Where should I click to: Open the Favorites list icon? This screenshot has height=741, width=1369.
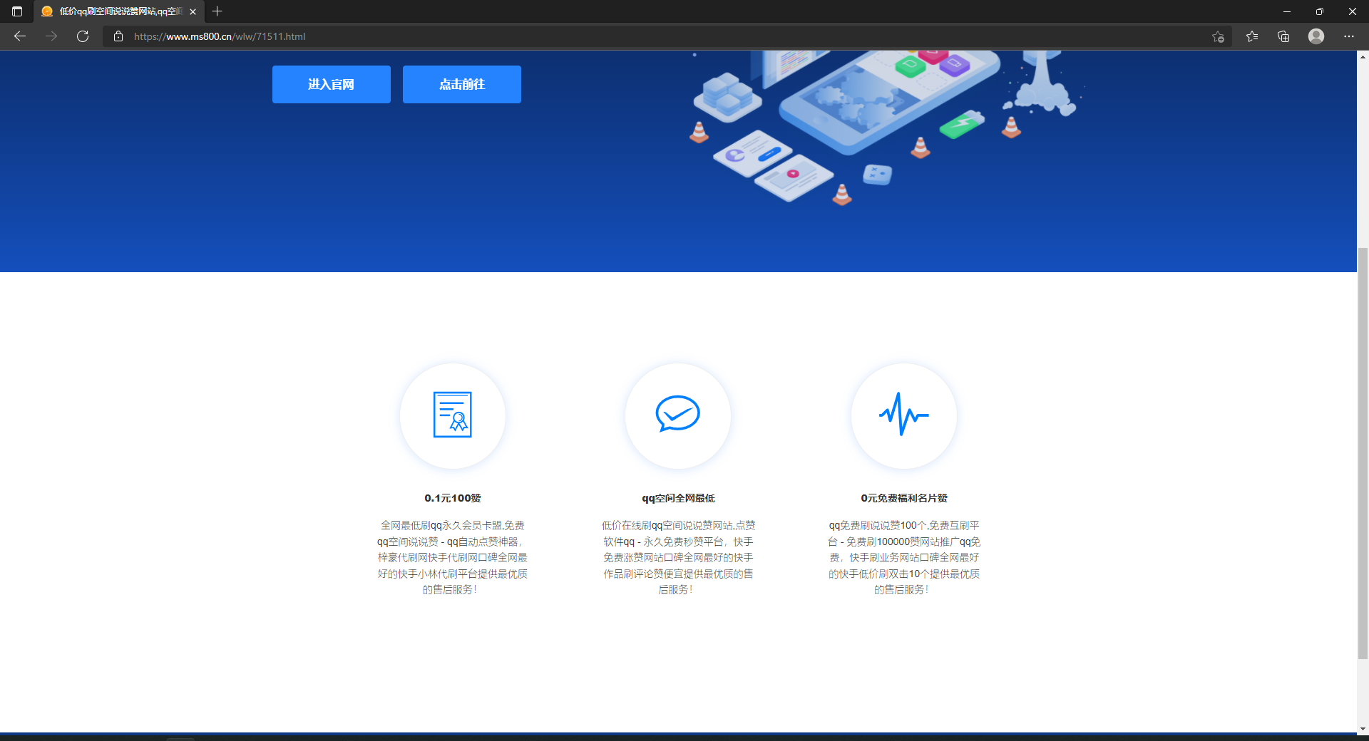(x=1252, y=36)
